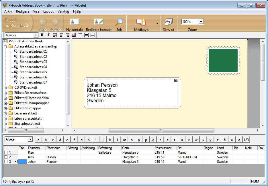The height and width of the screenshot is (186, 268).
Task: Select Standardadress 02 layout
Action: click(x=33, y=56)
